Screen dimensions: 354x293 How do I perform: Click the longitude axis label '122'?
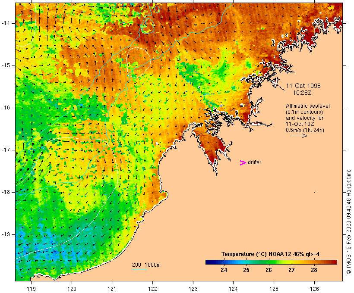pyautogui.click(x=153, y=289)
